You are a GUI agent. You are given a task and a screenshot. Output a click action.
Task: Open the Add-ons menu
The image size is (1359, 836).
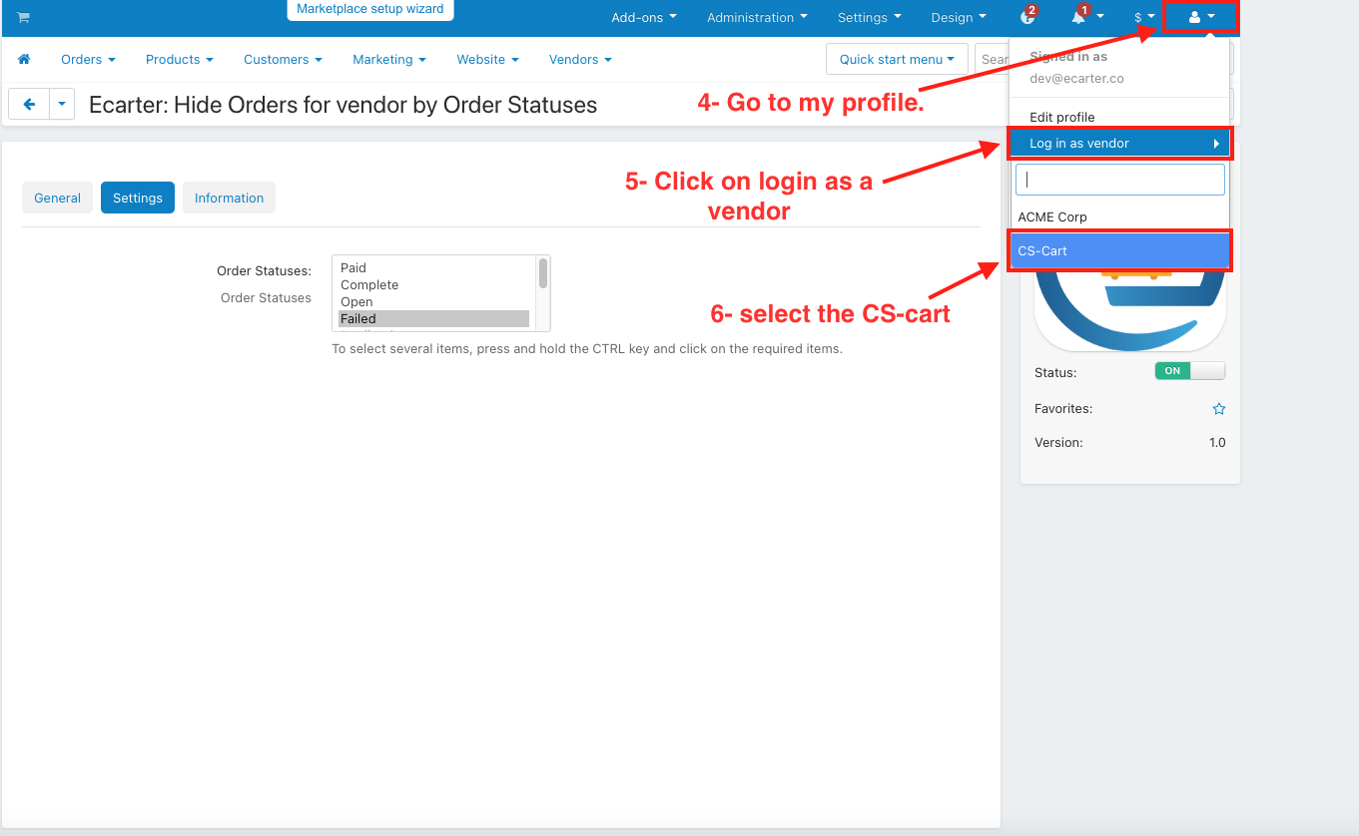click(x=644, y=17)
